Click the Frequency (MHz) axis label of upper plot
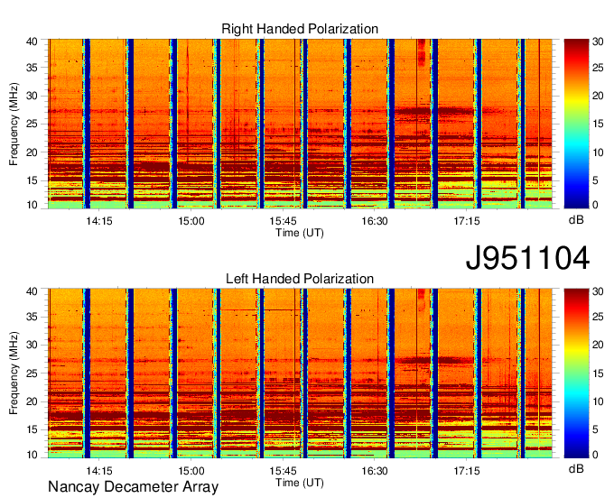 coord(14,124)
